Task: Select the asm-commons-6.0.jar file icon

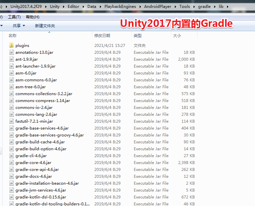Action: click(x=12, y=80)
